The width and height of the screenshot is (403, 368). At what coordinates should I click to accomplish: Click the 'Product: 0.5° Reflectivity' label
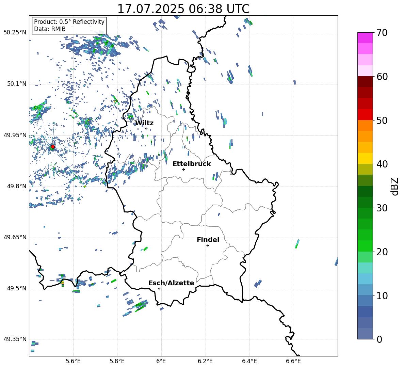69,21
